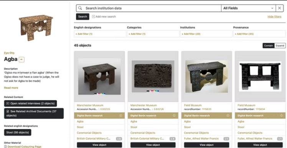View object for accession 0.9321/5
The height and width of the screenshot is (148, 287).
tap(99, 145)
